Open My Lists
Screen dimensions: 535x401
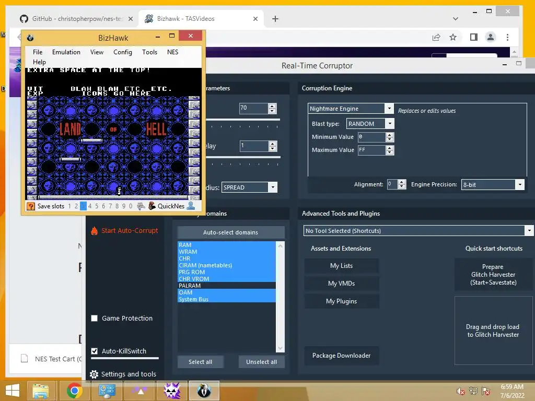(341, 266)
